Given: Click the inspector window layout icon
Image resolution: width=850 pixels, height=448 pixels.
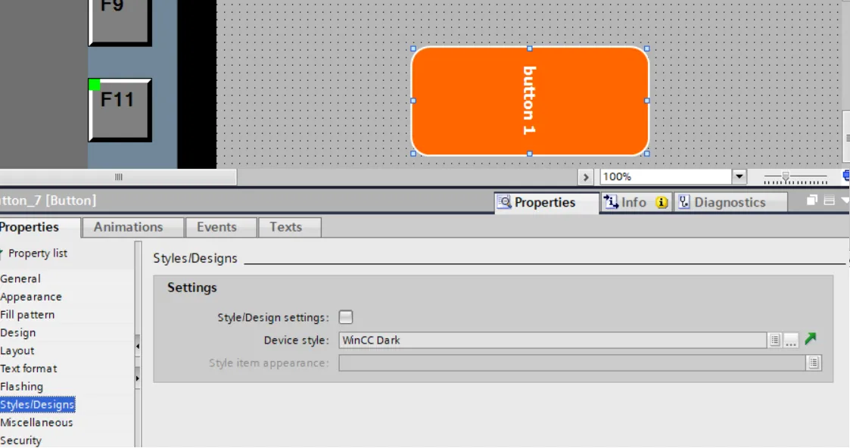Looking at the screenshot, I should pos(829,201).
